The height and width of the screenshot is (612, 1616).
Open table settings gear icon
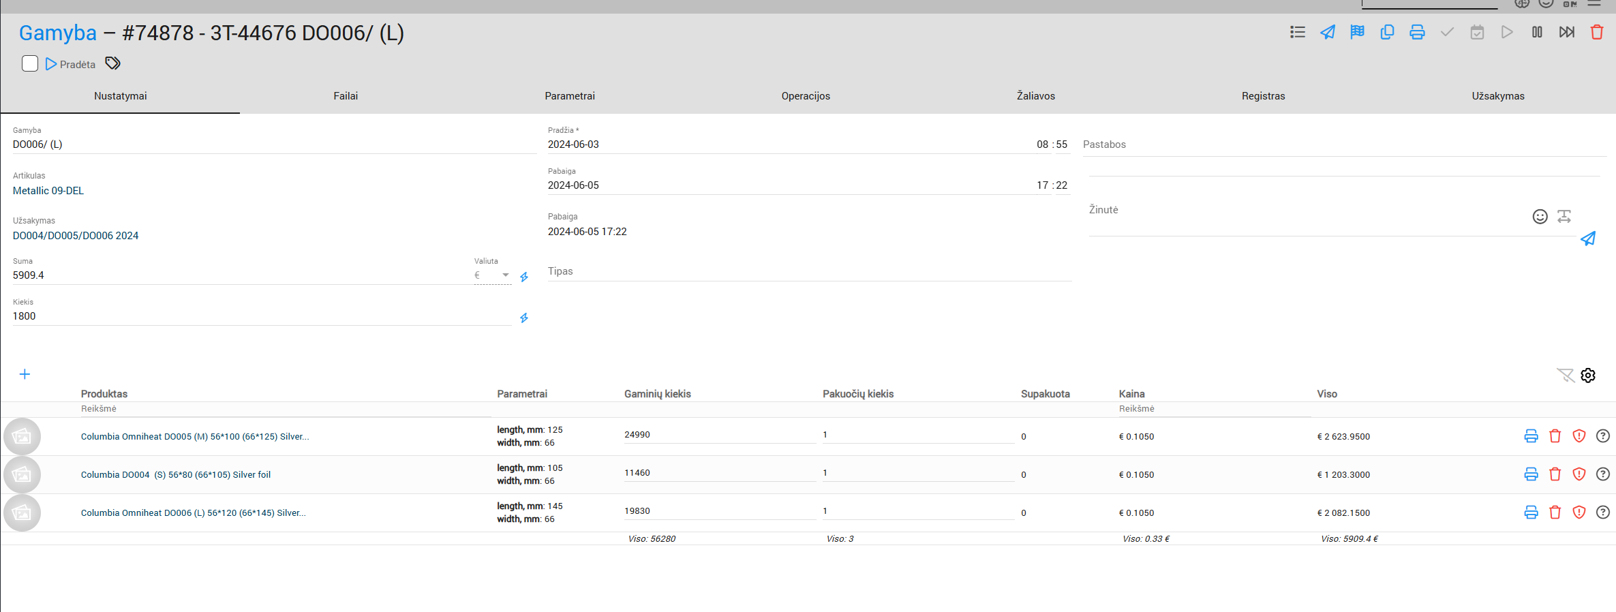[1588, 376]
